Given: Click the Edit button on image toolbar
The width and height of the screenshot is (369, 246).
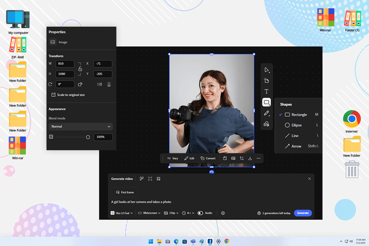Looking at the screenshot, I should tap(189, 158).
